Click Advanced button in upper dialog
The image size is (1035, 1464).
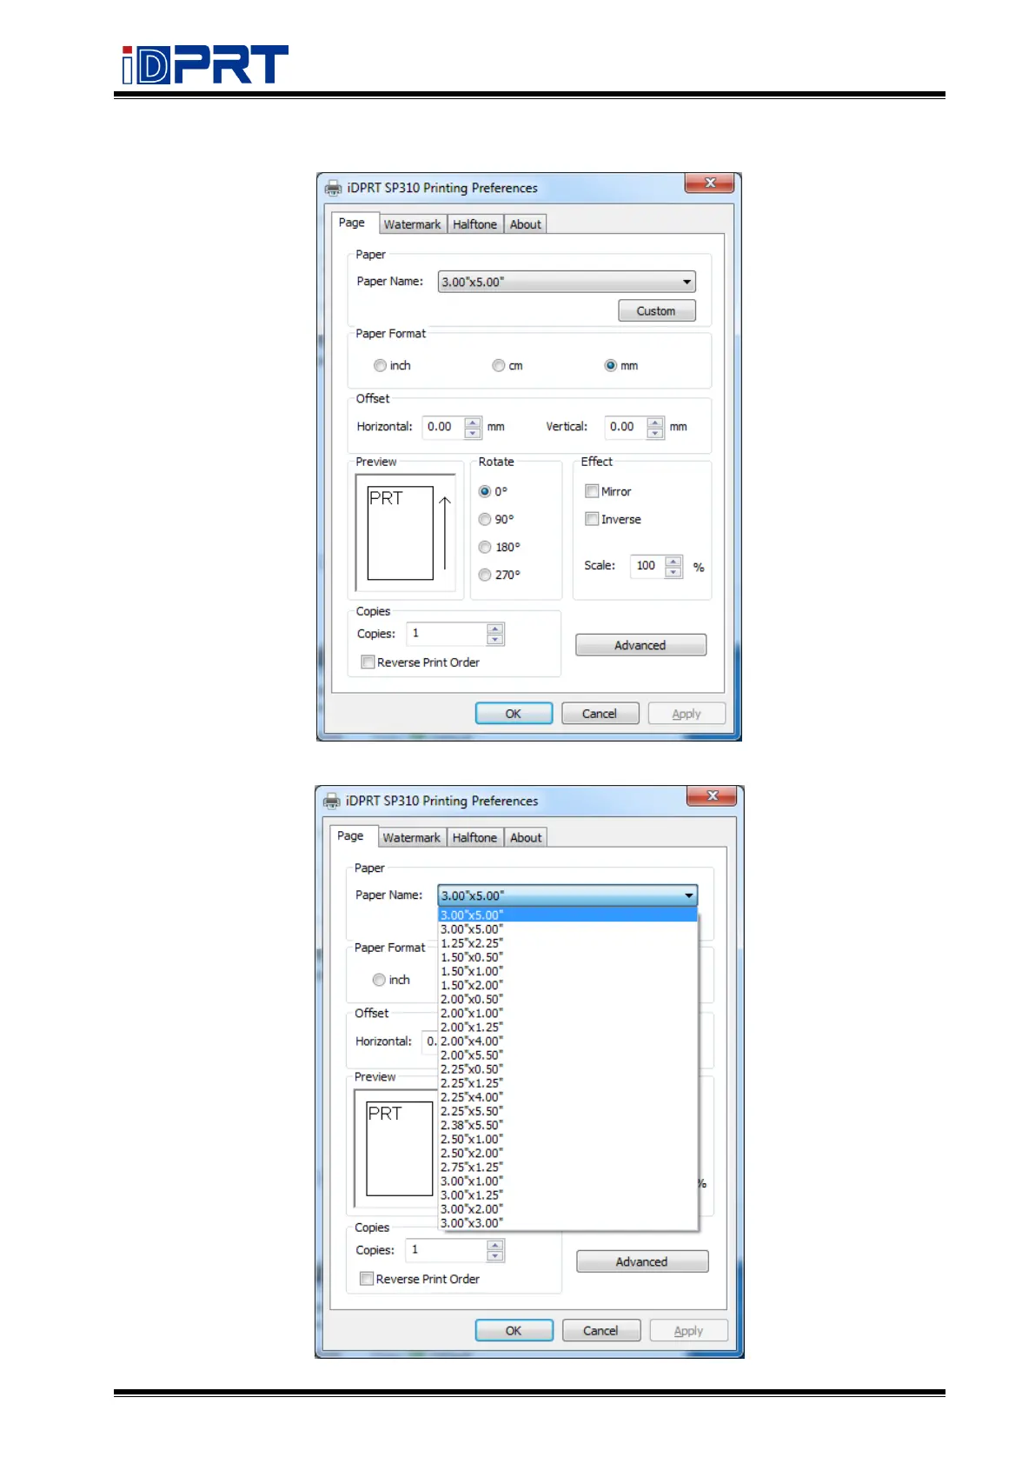(x=640, y=645)
